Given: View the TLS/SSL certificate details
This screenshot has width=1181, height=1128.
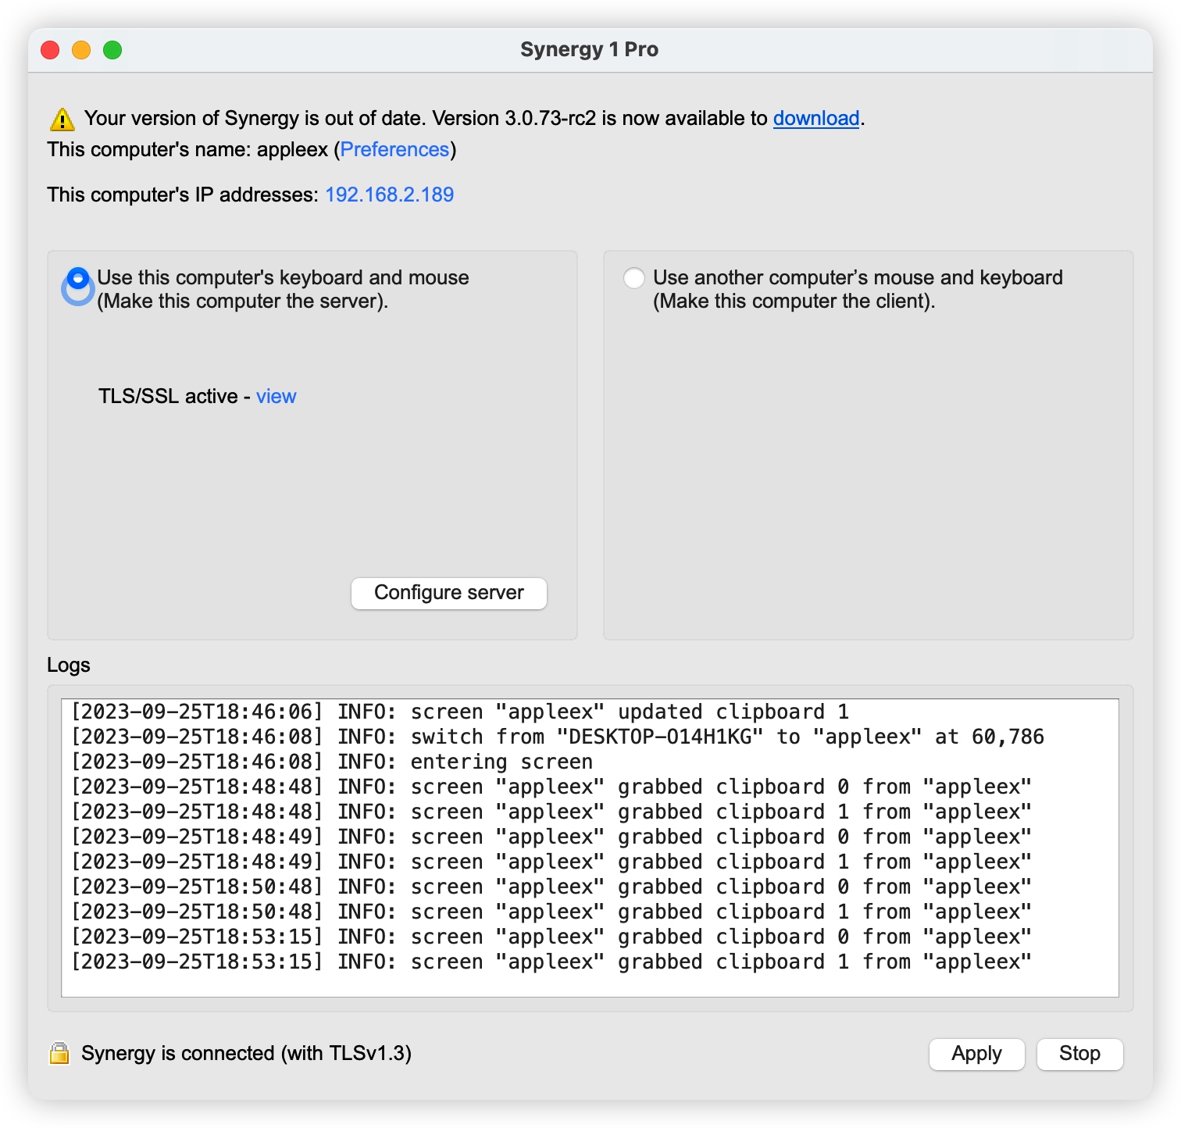Looking at the screenshot, I should [277, 396].
